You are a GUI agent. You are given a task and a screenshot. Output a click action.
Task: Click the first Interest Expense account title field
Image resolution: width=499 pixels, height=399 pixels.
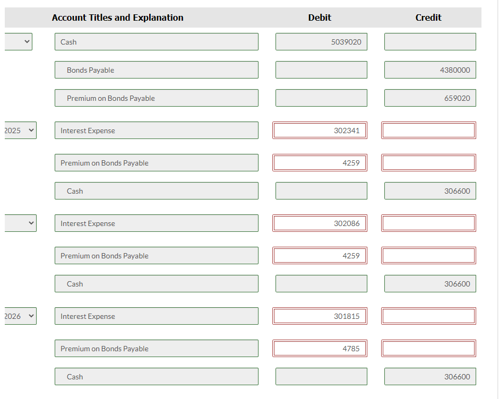coord(156,130)
